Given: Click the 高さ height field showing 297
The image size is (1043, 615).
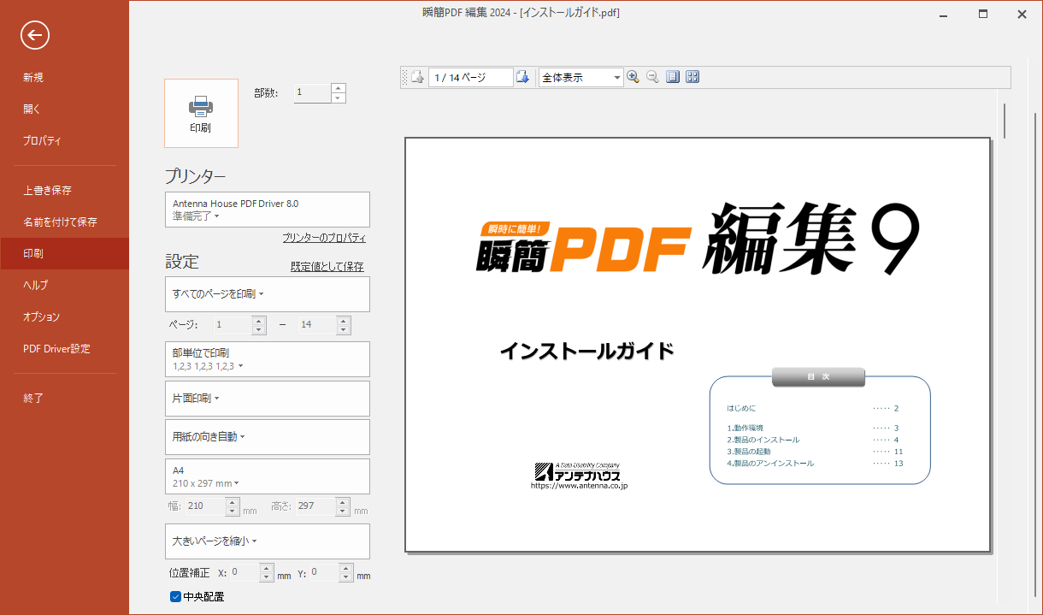Looking at the screenshot, I should [316, 506].
